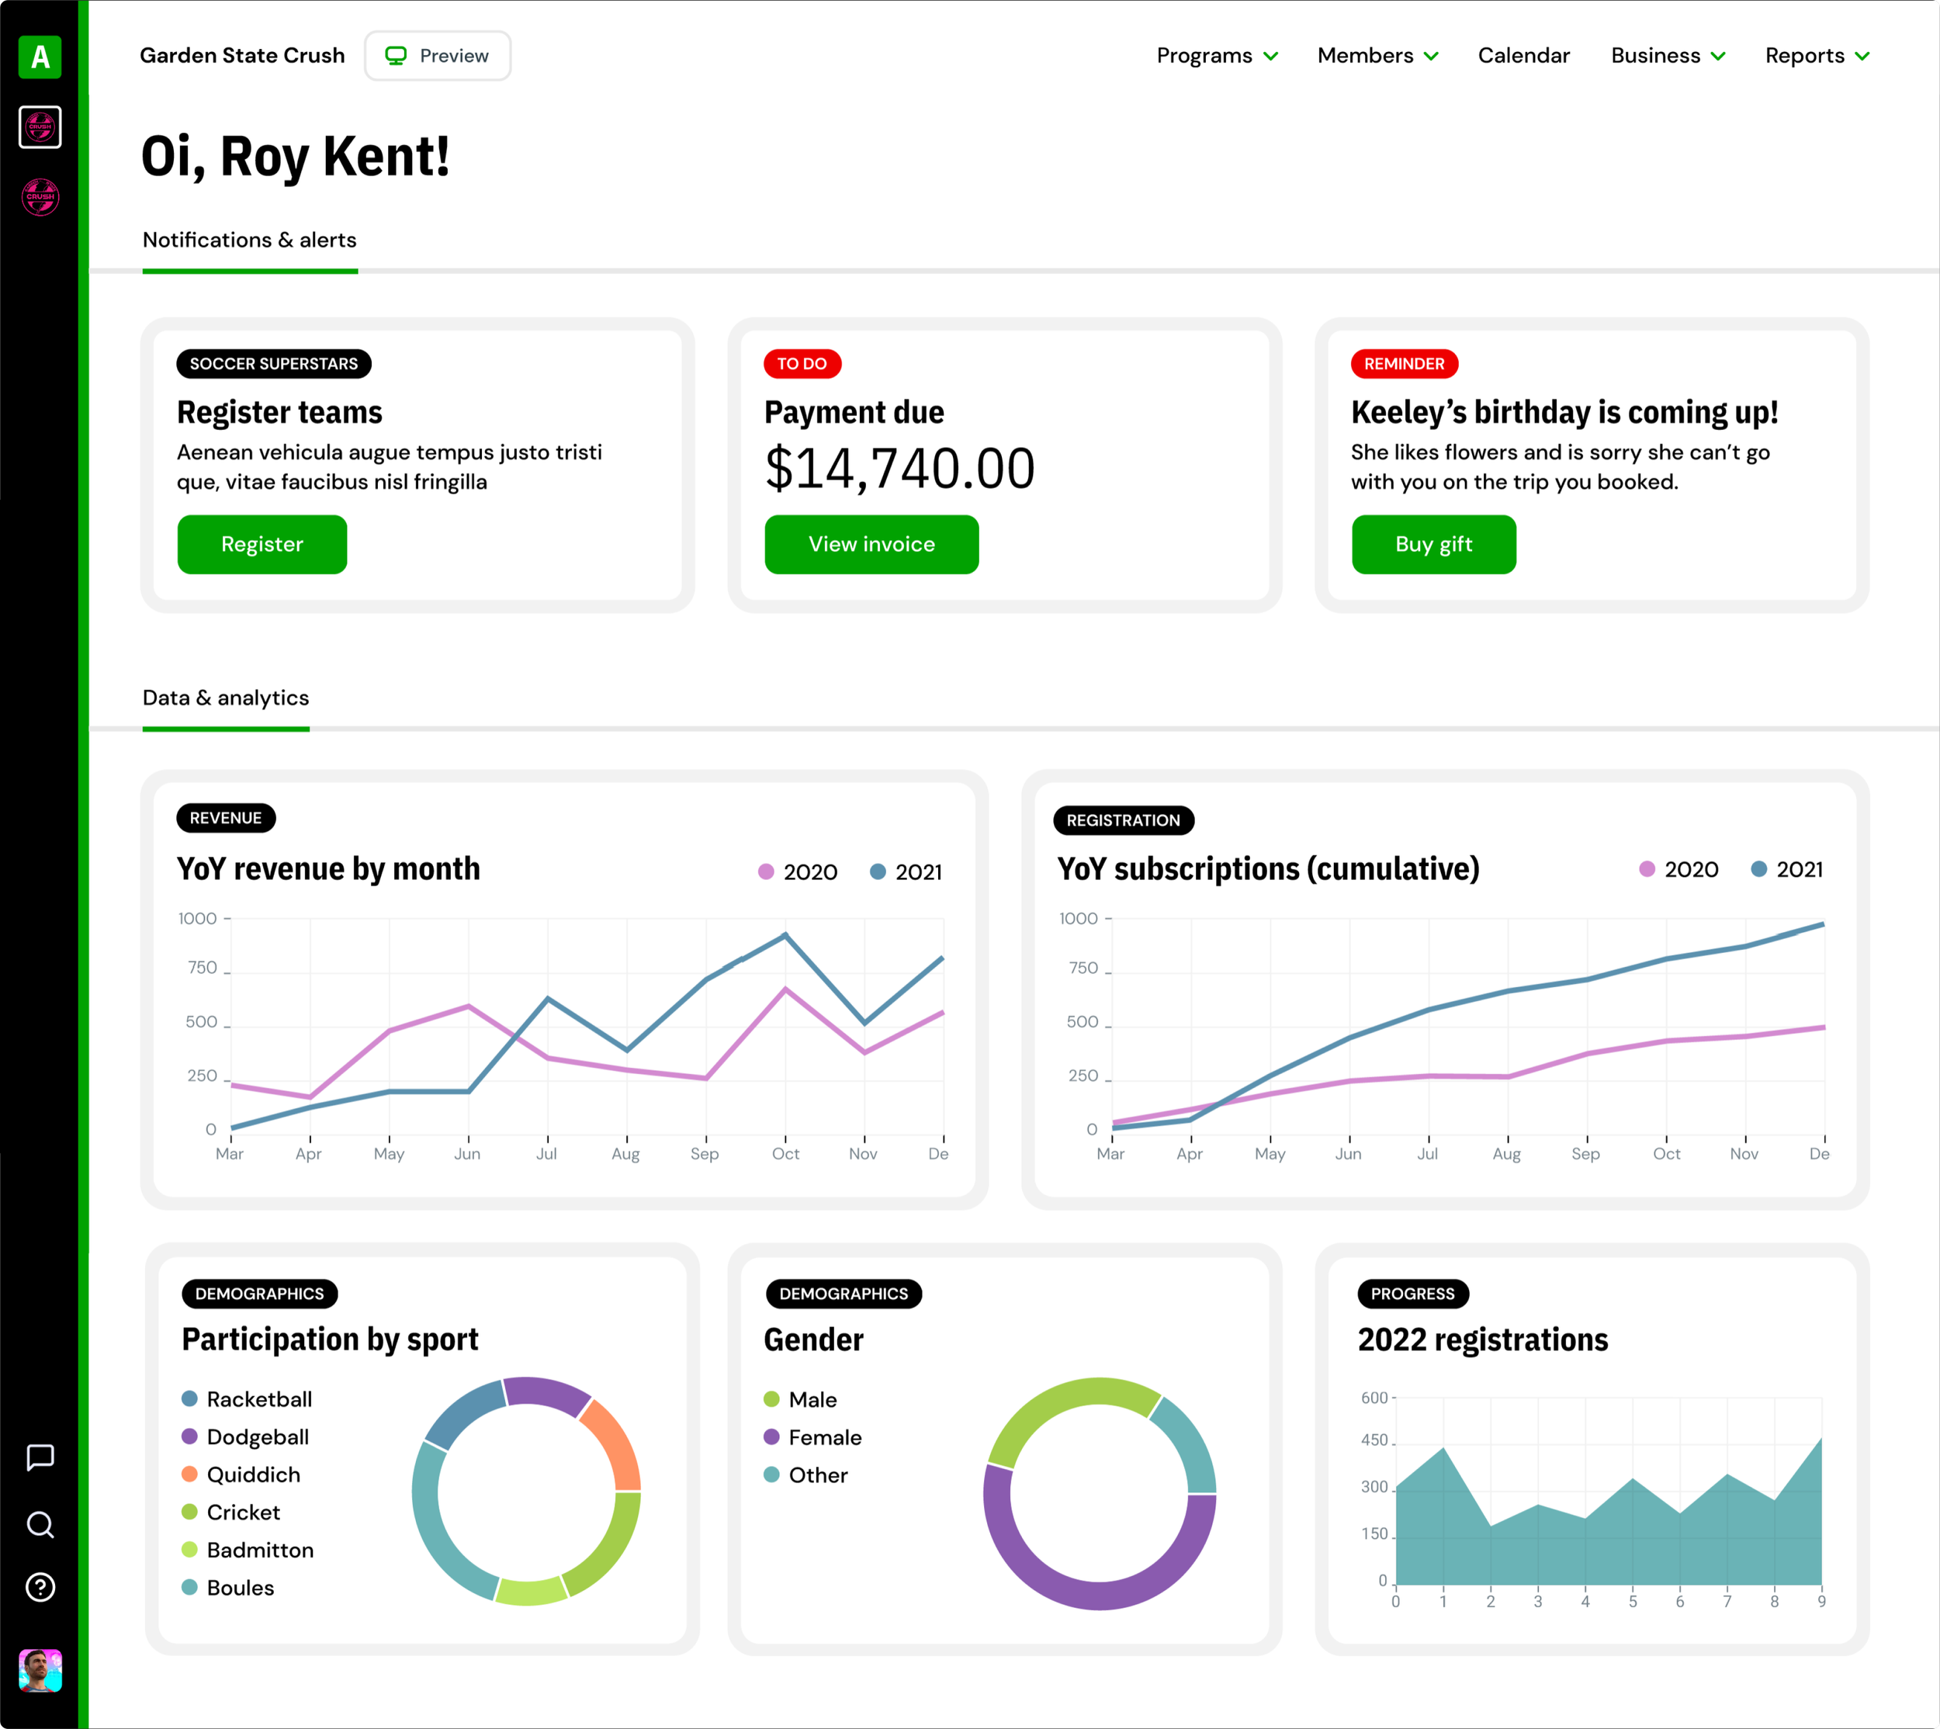
Task: Go to the Calendar menu item
Action: point(1523,56)
